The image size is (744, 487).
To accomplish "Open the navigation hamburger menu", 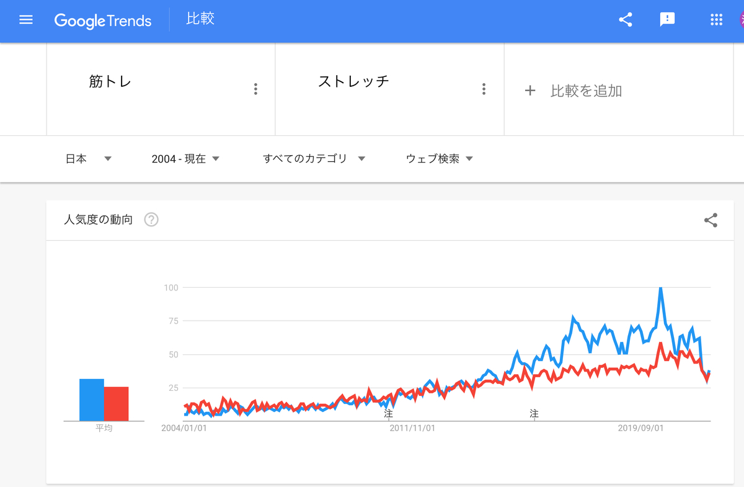I will (x=25, y=19).
